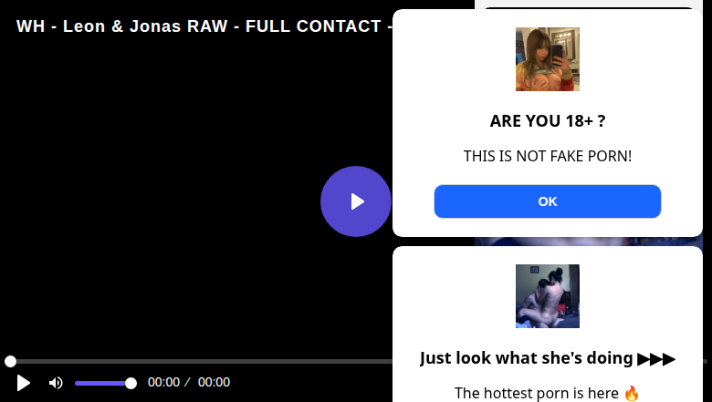
Task: Click the video title starting 'WH - Leon & Jonas'
Action: pyautogui.click(x=204, y=26)
